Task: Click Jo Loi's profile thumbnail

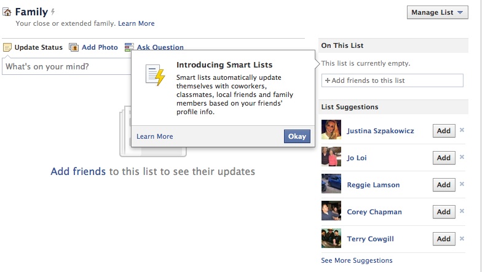Action: [331, 157]
